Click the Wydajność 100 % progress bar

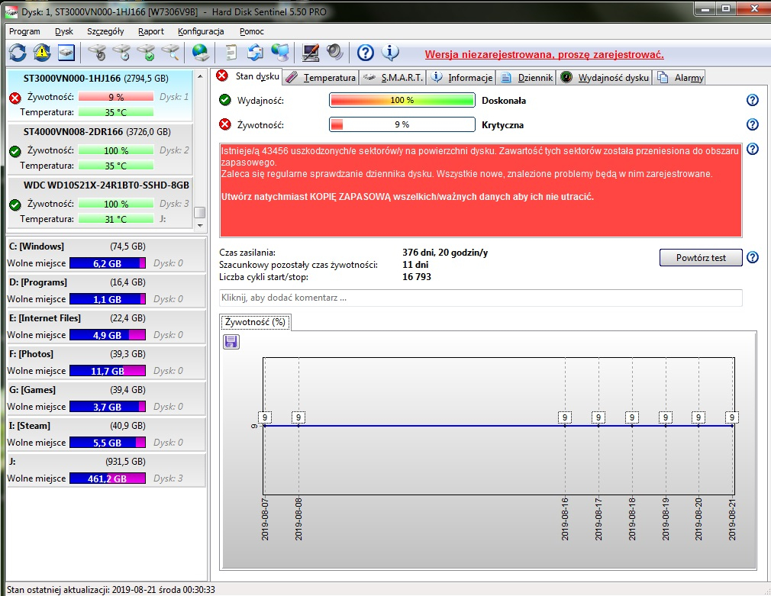pyautogui.click(x=402, y=100)
